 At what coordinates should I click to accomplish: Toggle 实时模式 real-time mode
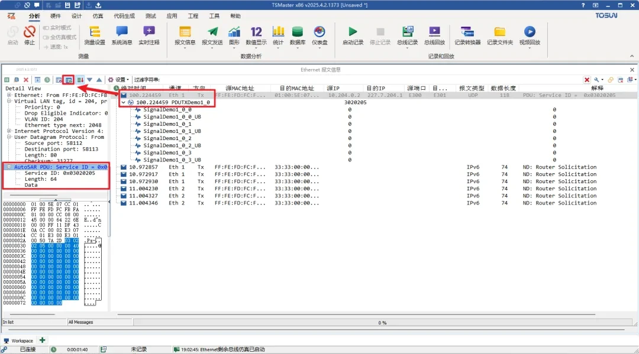coord(57,28)
